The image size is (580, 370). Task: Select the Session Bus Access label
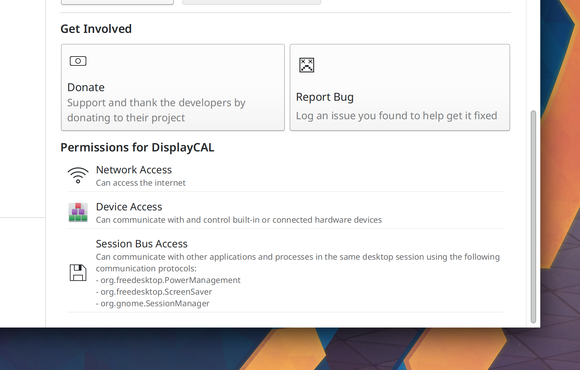coord(142,244)
